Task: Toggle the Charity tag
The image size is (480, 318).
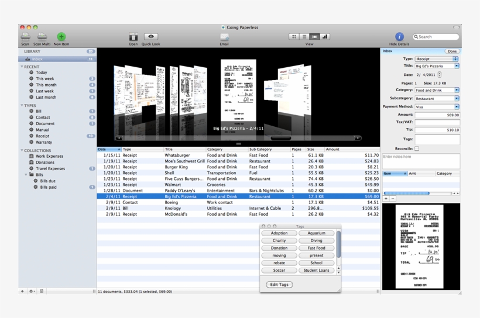Action: click(x=279, y=240)
